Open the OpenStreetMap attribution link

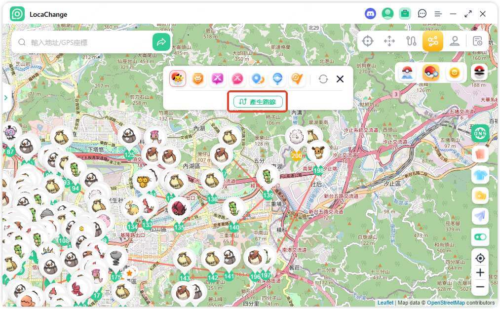(446, 303)
